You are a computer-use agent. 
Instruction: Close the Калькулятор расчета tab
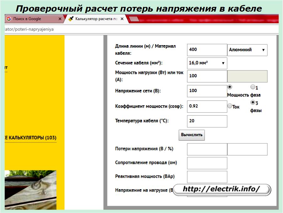pyautogui.click(x=122, y=19)
